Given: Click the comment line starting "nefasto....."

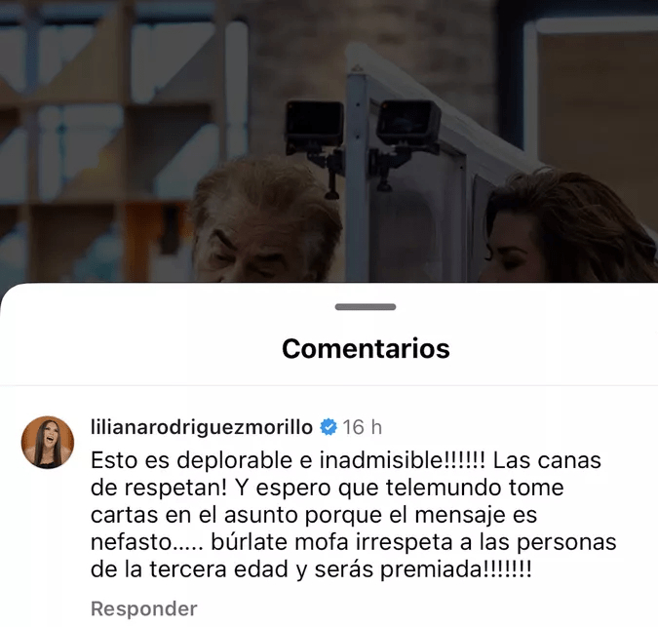Looking at the screenshot, I should pos(353,542).
